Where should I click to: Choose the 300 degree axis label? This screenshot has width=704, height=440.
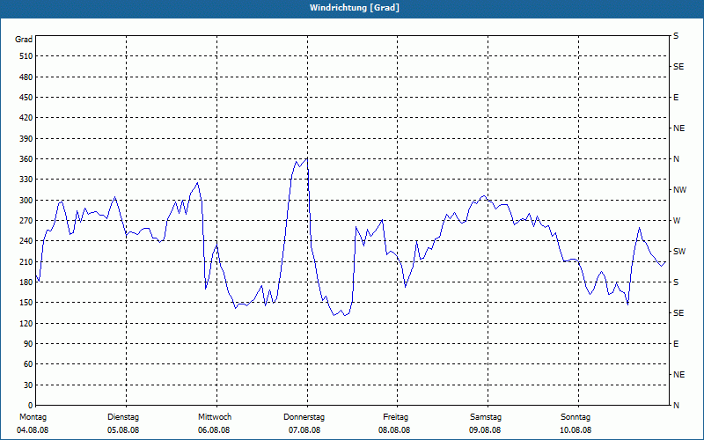tap(26, 201)
